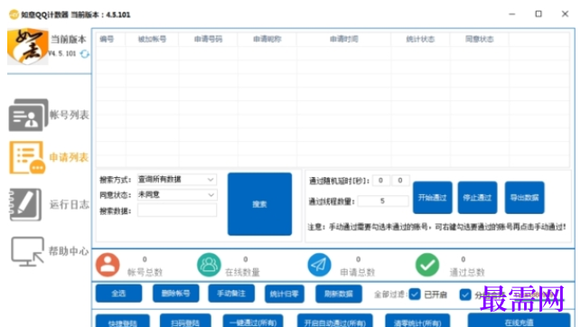
Task: Open the 运行日志 notebook icon
Action: tap(25, 204)
